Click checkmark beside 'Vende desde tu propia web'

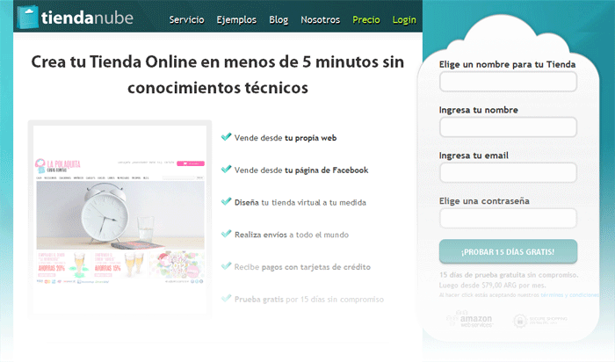227,137
